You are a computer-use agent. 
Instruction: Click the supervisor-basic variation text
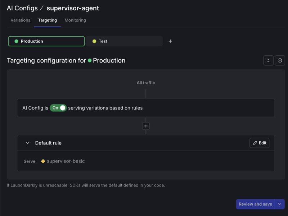[x=66, y=161]
